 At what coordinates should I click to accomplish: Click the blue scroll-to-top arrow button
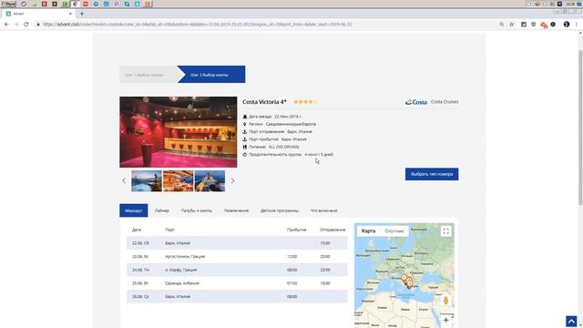(x=571, y=321)
